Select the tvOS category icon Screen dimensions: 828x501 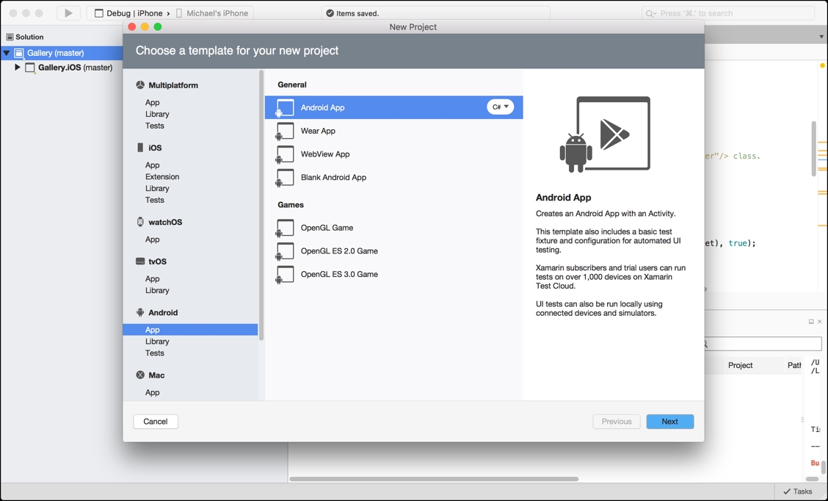(139, 262)
